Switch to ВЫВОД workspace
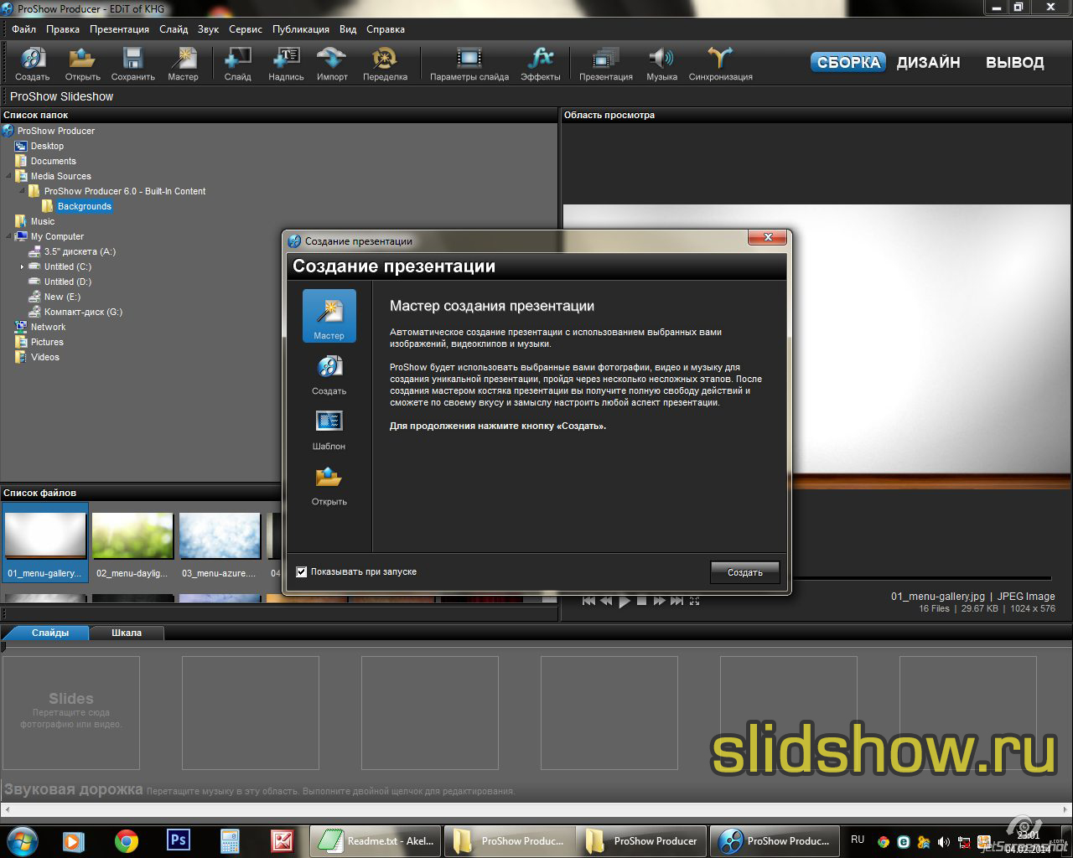The width and height of the screenshot is (1073, 858). point(1014,62)
